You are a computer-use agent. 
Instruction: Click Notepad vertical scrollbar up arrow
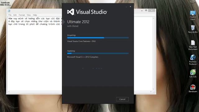click(153, 18)
